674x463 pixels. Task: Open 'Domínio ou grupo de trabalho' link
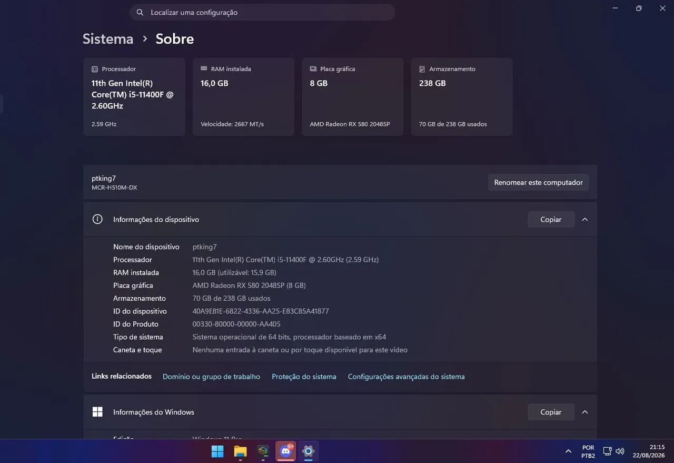[211, 377]
